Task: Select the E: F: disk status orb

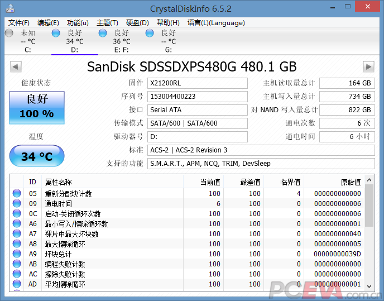Action: pos(103,33)
